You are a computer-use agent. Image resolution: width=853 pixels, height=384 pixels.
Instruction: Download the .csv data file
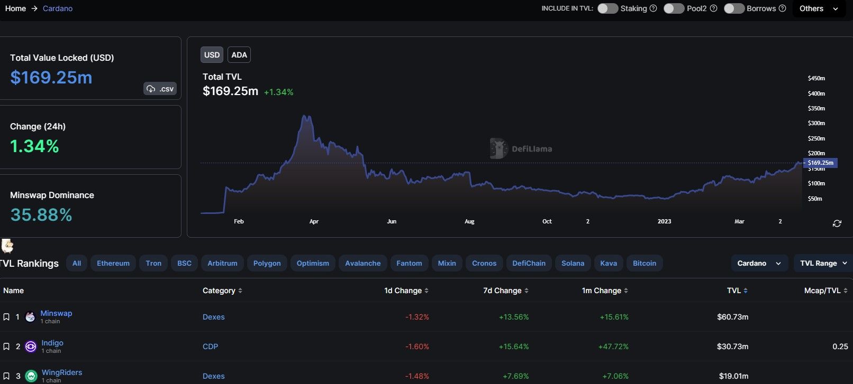(x=160, y=89)
